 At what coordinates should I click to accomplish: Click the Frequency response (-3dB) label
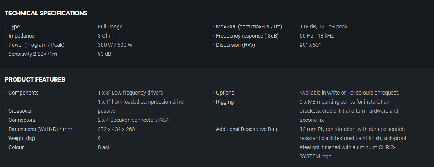(x=247, y=36)
